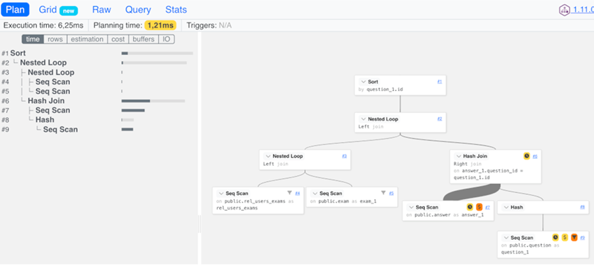Open the Plan tab
Viewport: 594px width, 265px height.
click(x=16, y=10)
